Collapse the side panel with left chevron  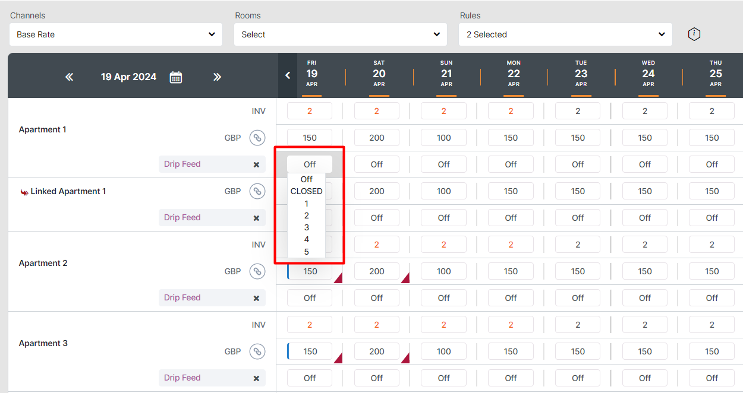point(288,76)
